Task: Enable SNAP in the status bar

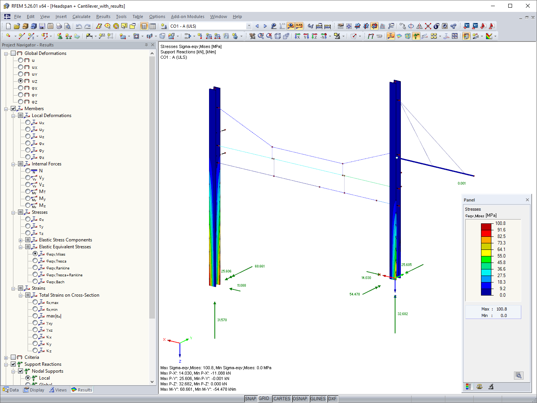Action: [x=250, y=399]
